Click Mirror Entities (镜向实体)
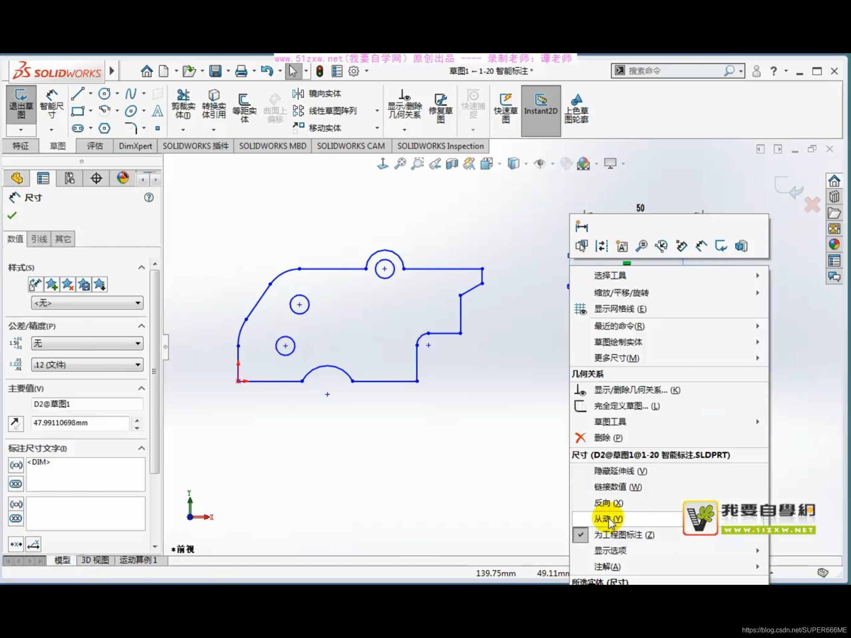This screenshot has height=638, width=851. [x=317, y=93]
